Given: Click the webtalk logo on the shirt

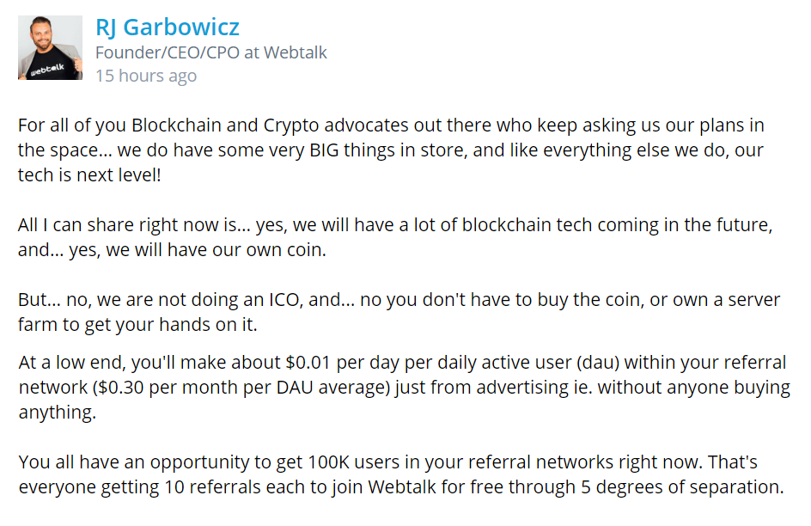Looking at the screenshot, I should 47,70.
